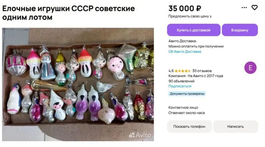Click the '35 000 ₽' price

pyautogui.click(x=185, y=9)
